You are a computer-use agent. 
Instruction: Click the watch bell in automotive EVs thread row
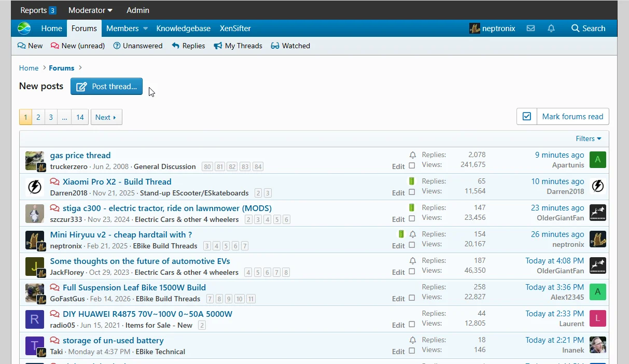pos(413,261)
